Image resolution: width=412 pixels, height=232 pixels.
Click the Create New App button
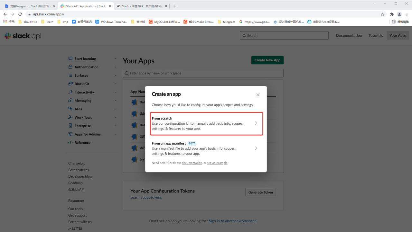(x=267, y=60)
